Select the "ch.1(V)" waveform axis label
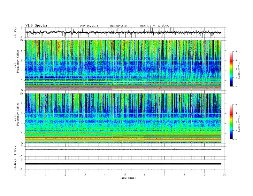Screen dimensions: 253x196 15,33
